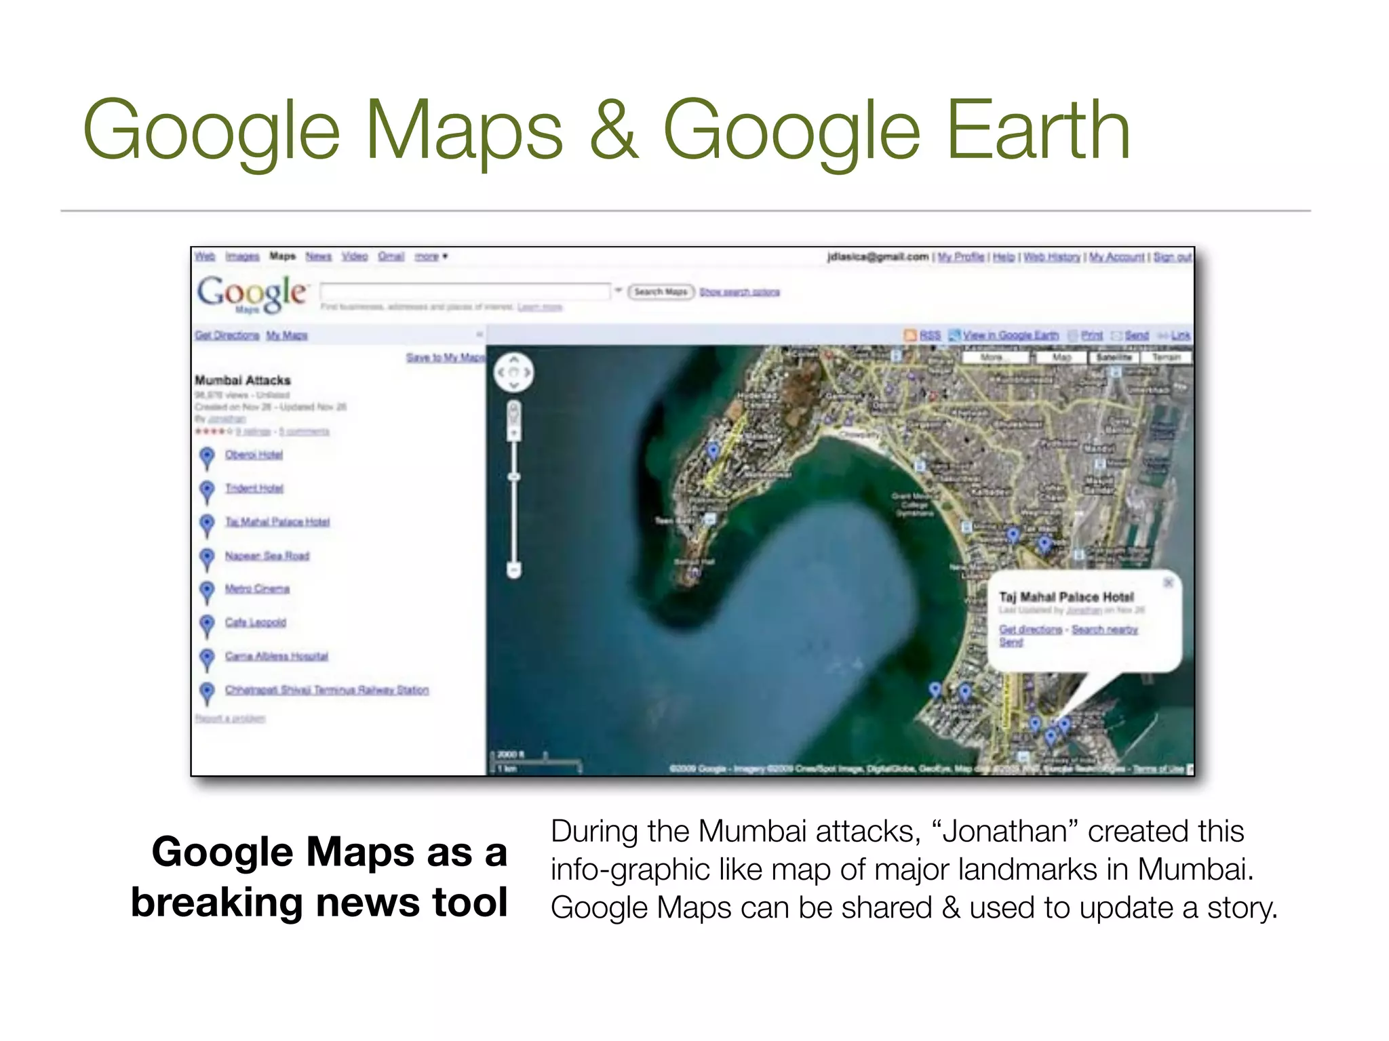1389x1041 pixels.
Task: Pan the map left with navigation arrow
Action: click(501, 372)
